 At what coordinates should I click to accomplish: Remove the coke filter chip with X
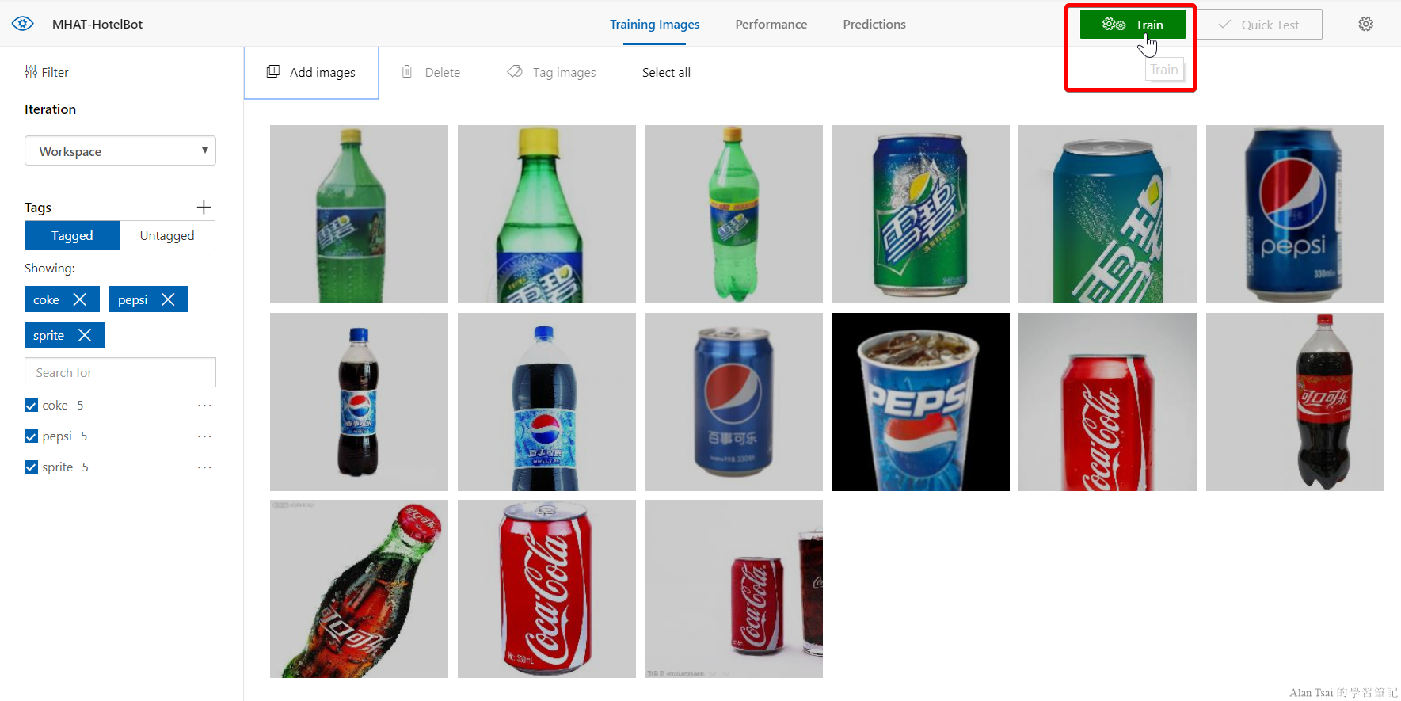(80, 299)
